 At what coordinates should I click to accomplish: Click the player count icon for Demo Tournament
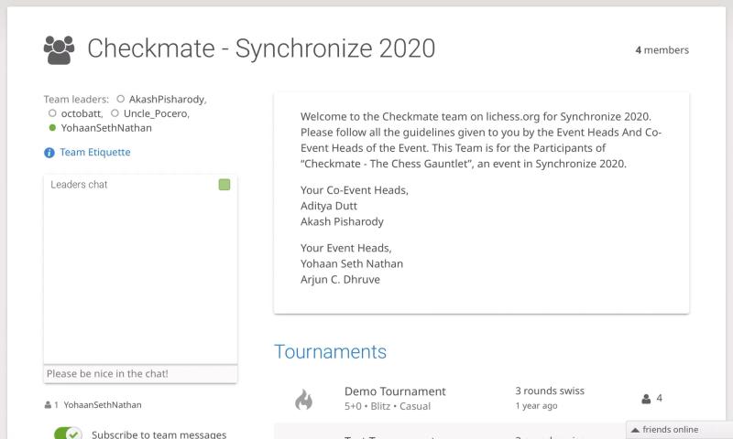pyautogui.click(x=646, y=399)
